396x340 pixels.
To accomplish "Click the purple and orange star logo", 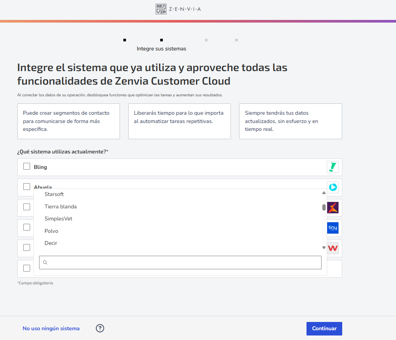I will coord(333,207).
